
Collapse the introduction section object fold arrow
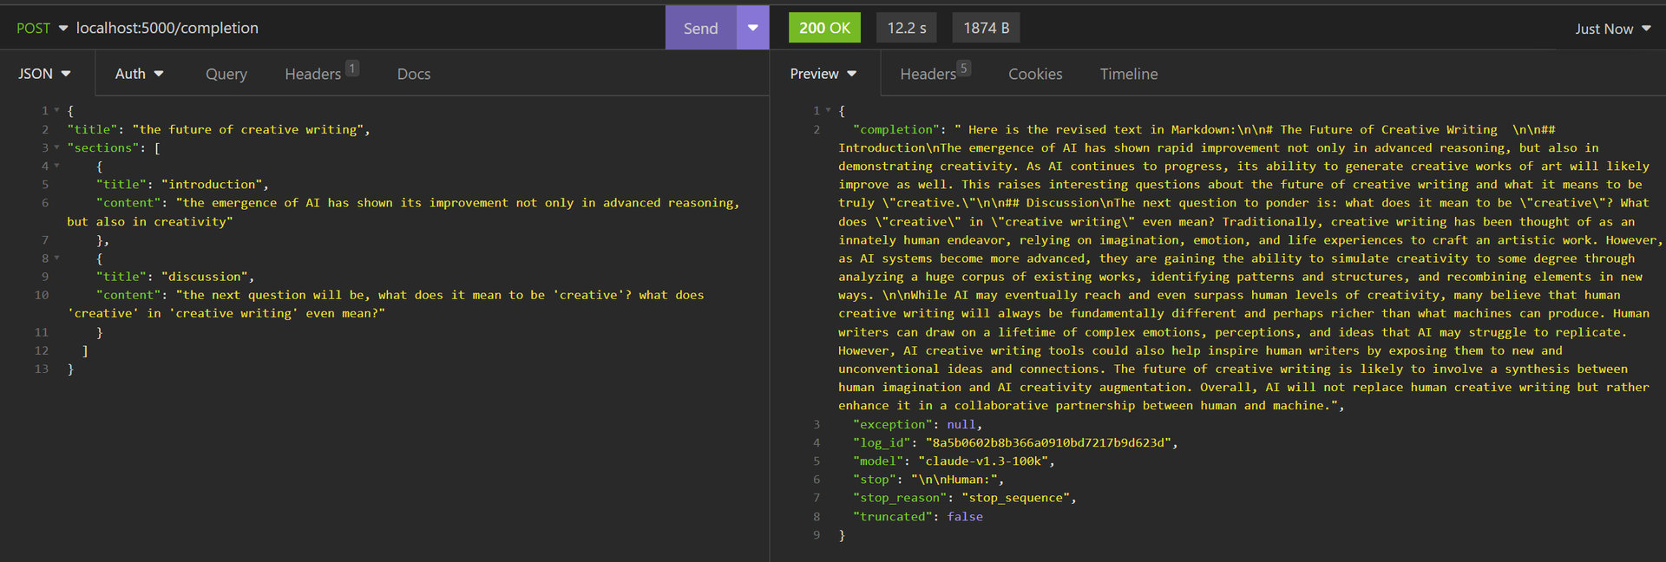57,166
